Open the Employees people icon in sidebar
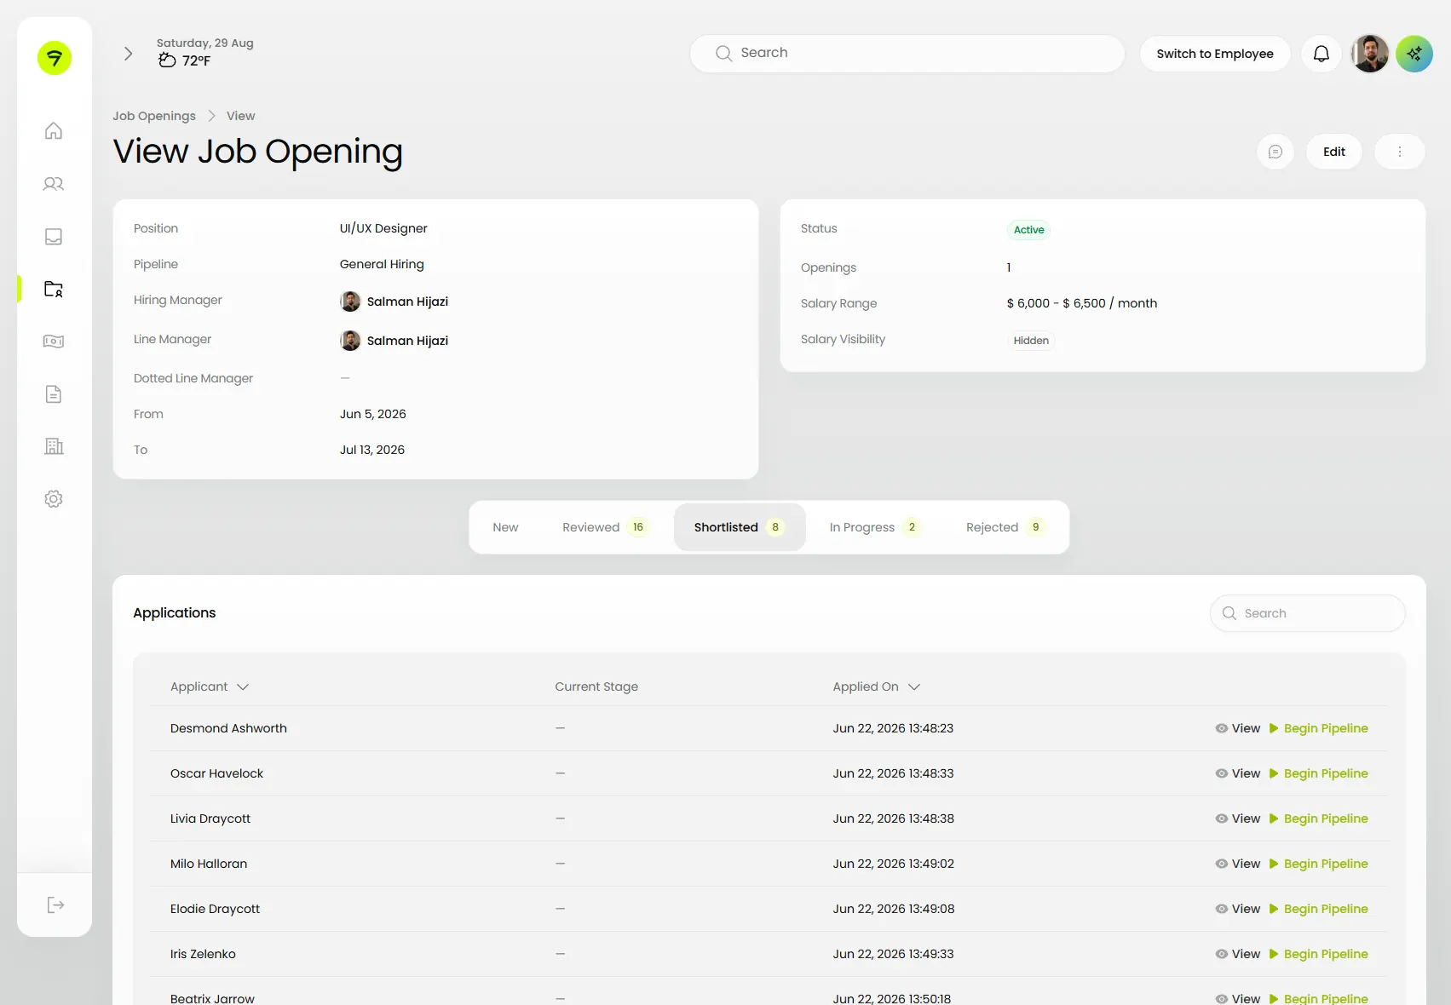Screen dimensions: 1451x1005 pos(54,184)
